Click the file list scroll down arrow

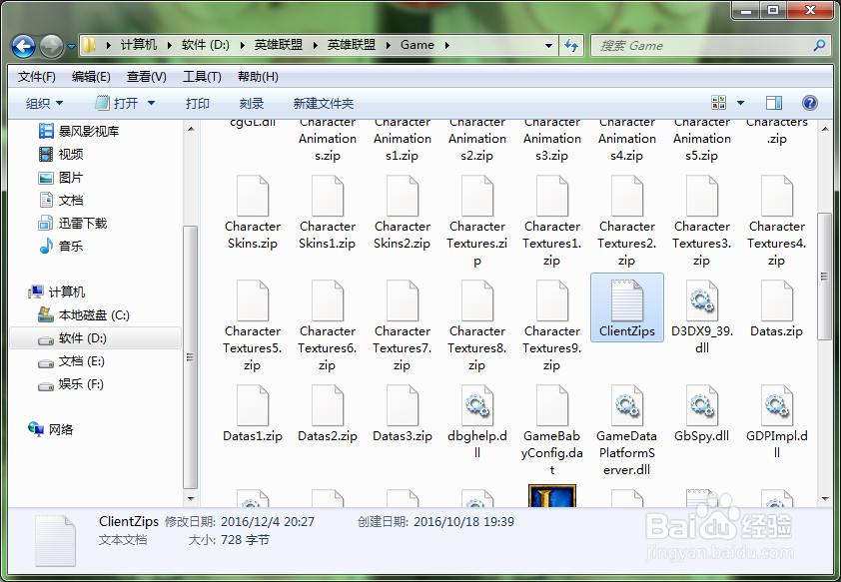[x=825, y=499]
